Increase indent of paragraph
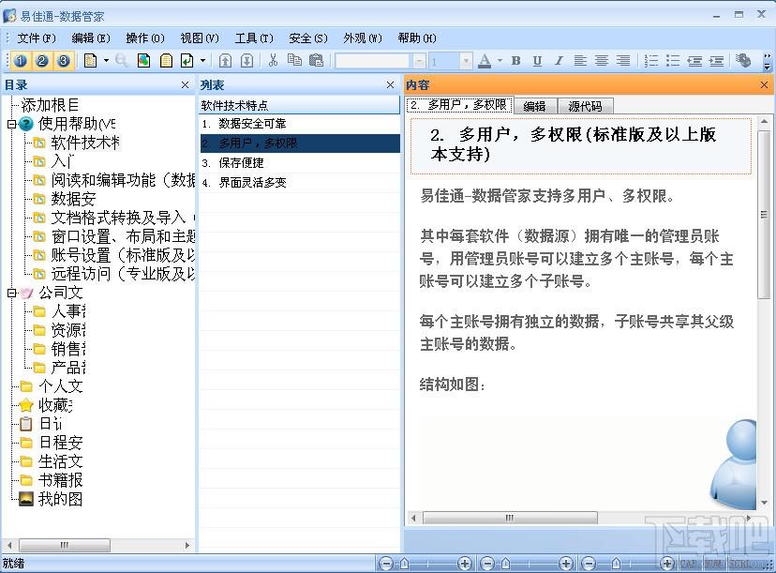The width and height of the screenshot is (776, 573). click(716, 61)
